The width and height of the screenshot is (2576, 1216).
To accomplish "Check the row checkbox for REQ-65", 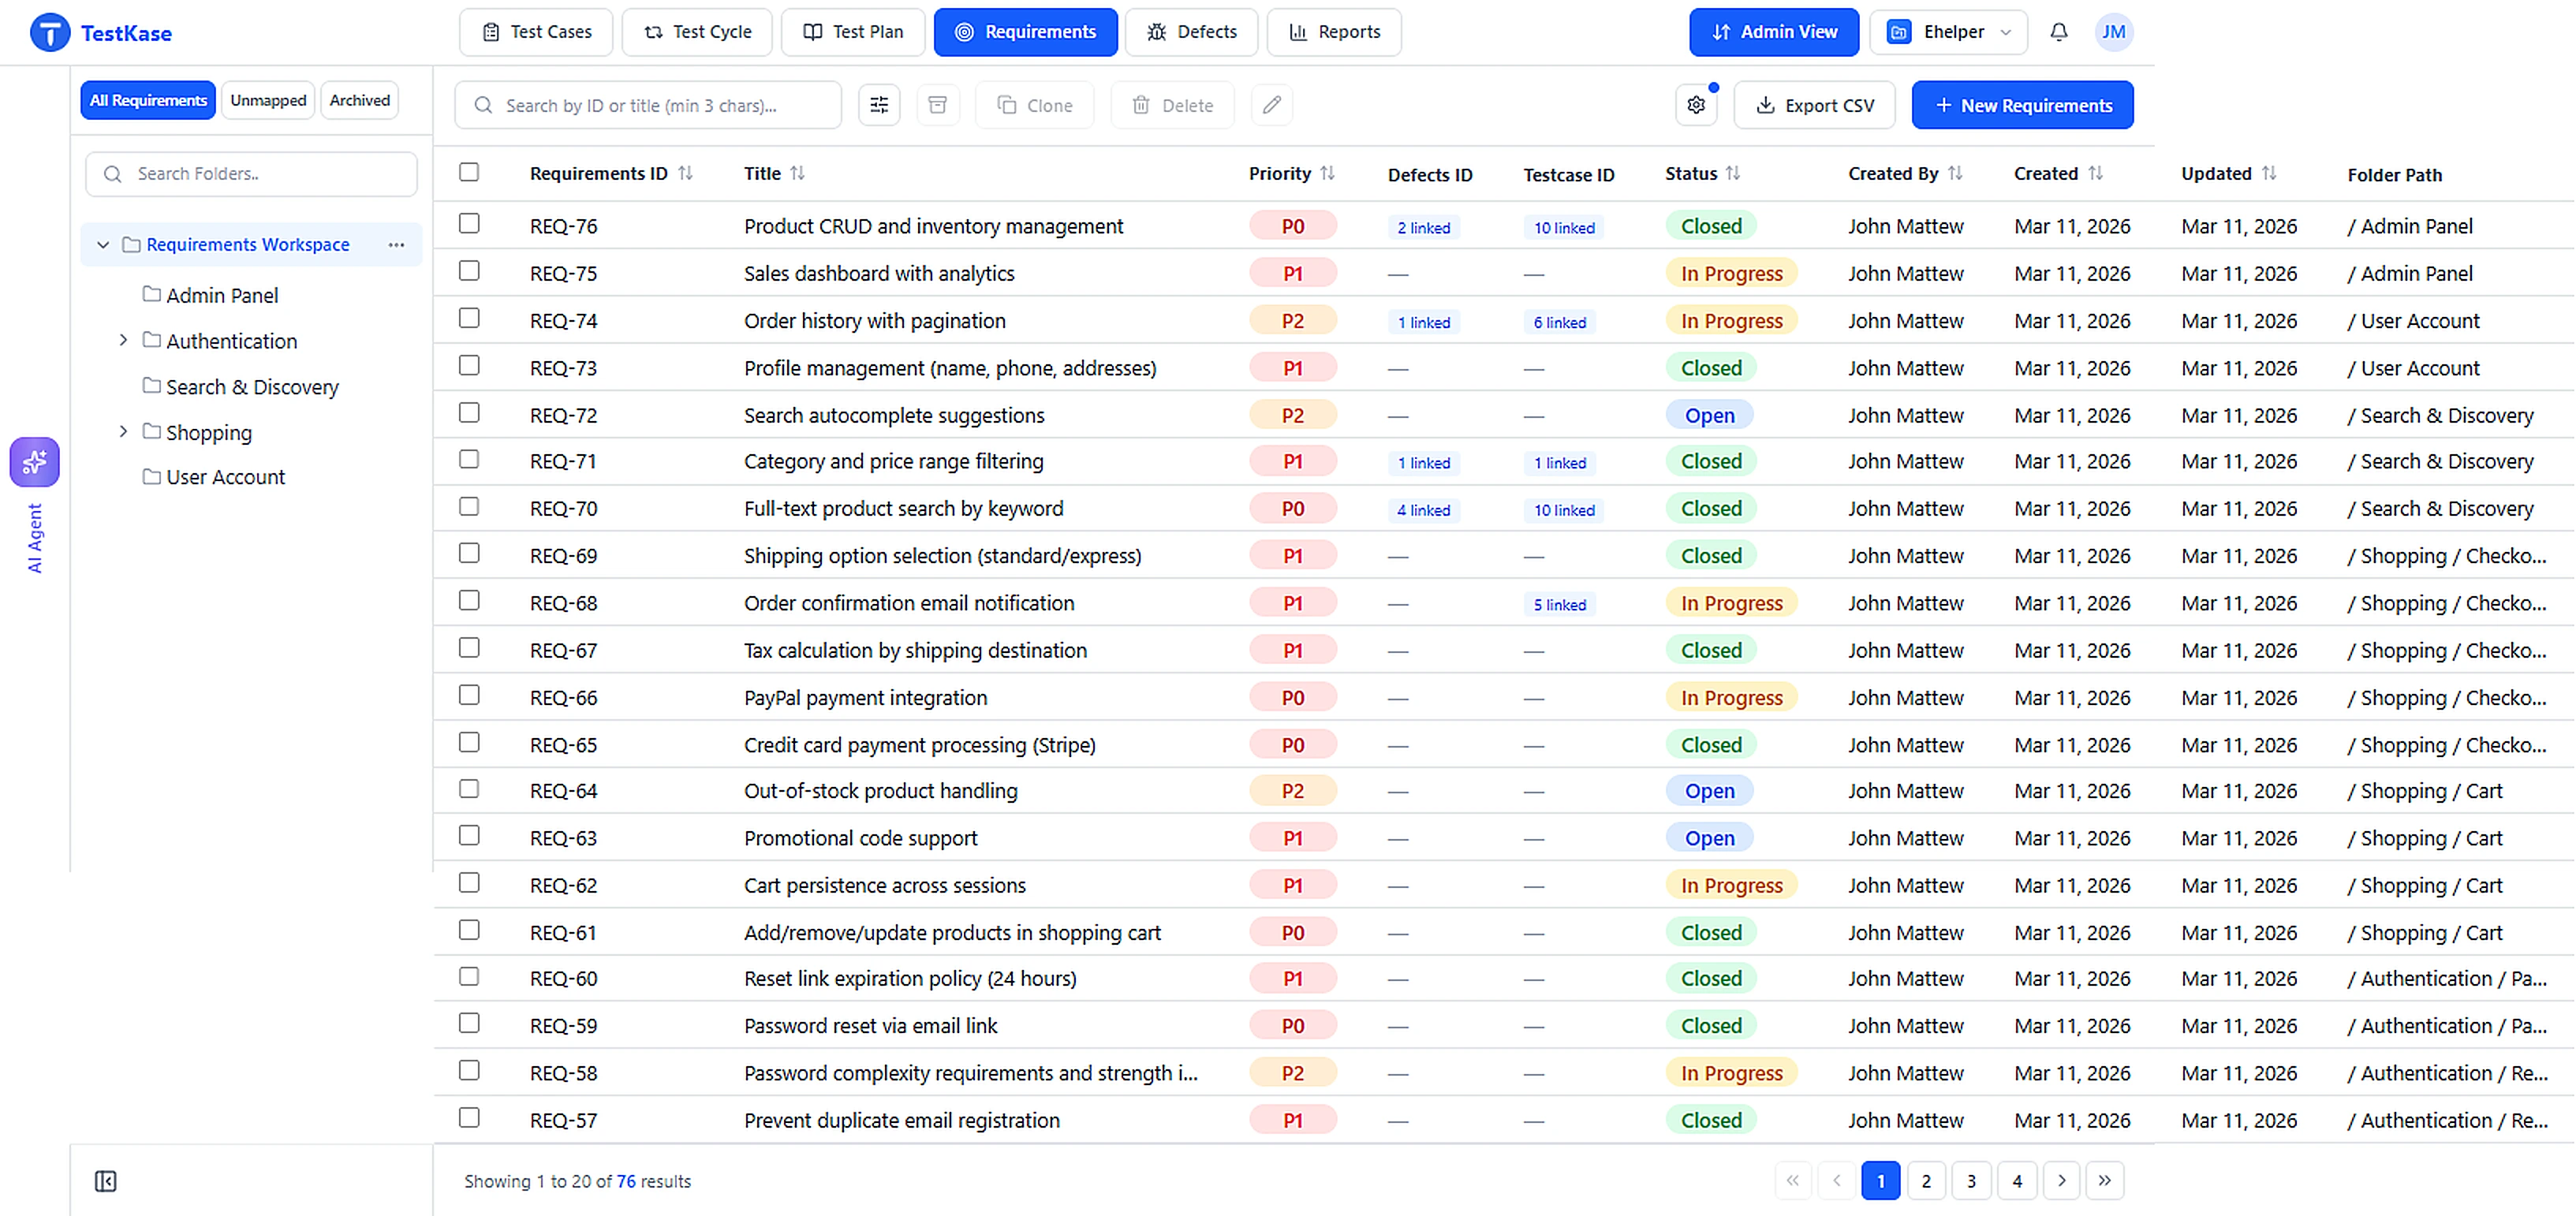I will [469, 742].
